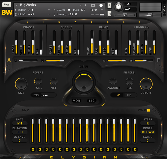This screenshot has height=159, width=167.
Task: Click the Memory chip icon
Action: coord(55,15)
